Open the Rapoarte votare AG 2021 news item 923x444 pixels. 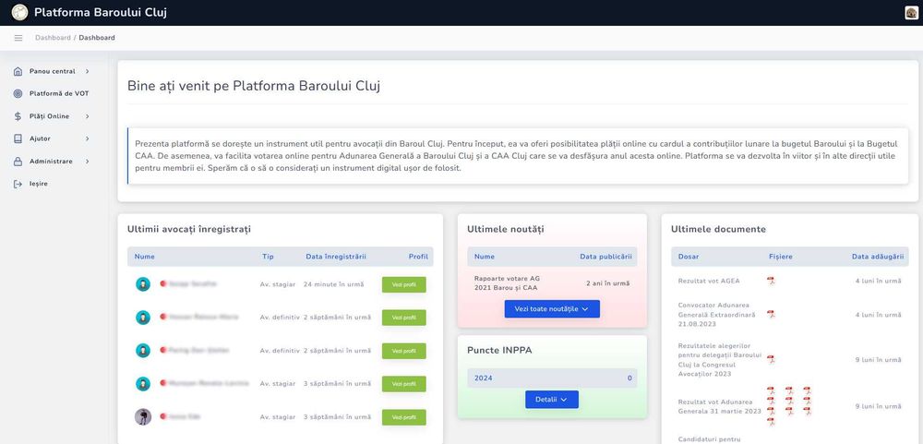click(507, 283)
